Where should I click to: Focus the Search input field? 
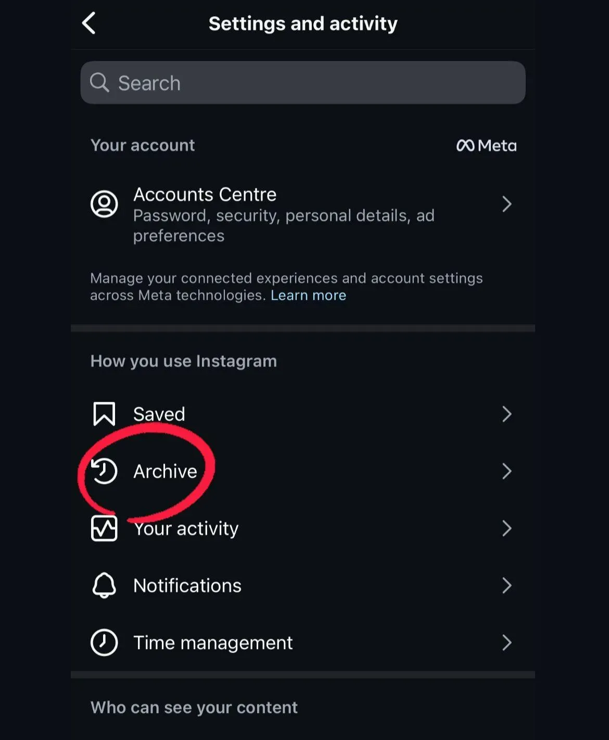pos(312,83)
